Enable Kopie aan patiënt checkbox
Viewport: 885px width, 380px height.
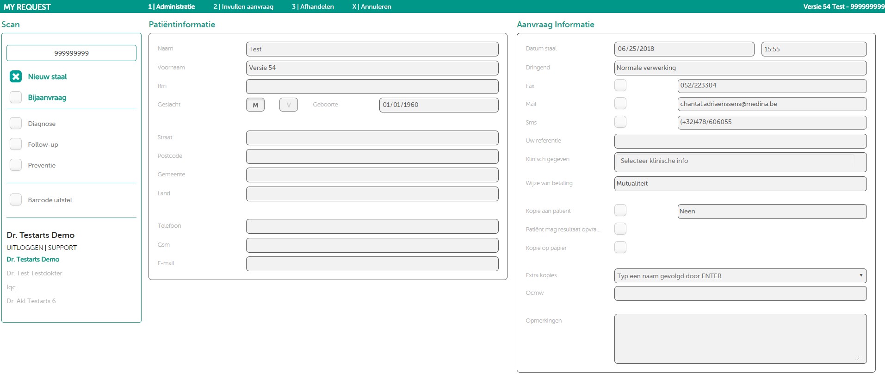point(620,210)
